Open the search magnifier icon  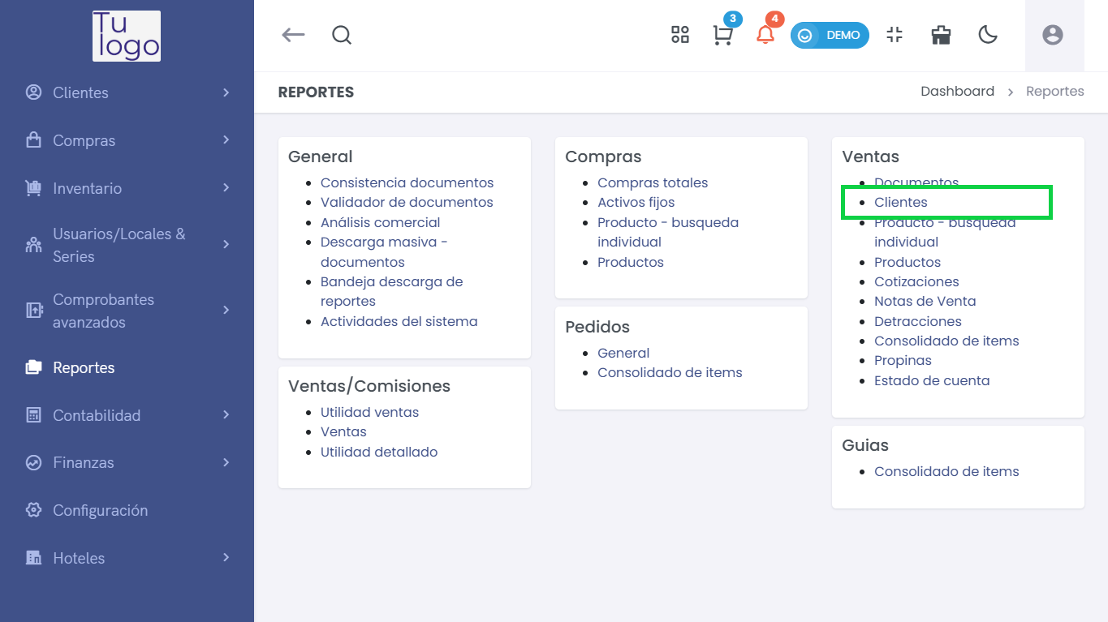(x=342, y=35)
